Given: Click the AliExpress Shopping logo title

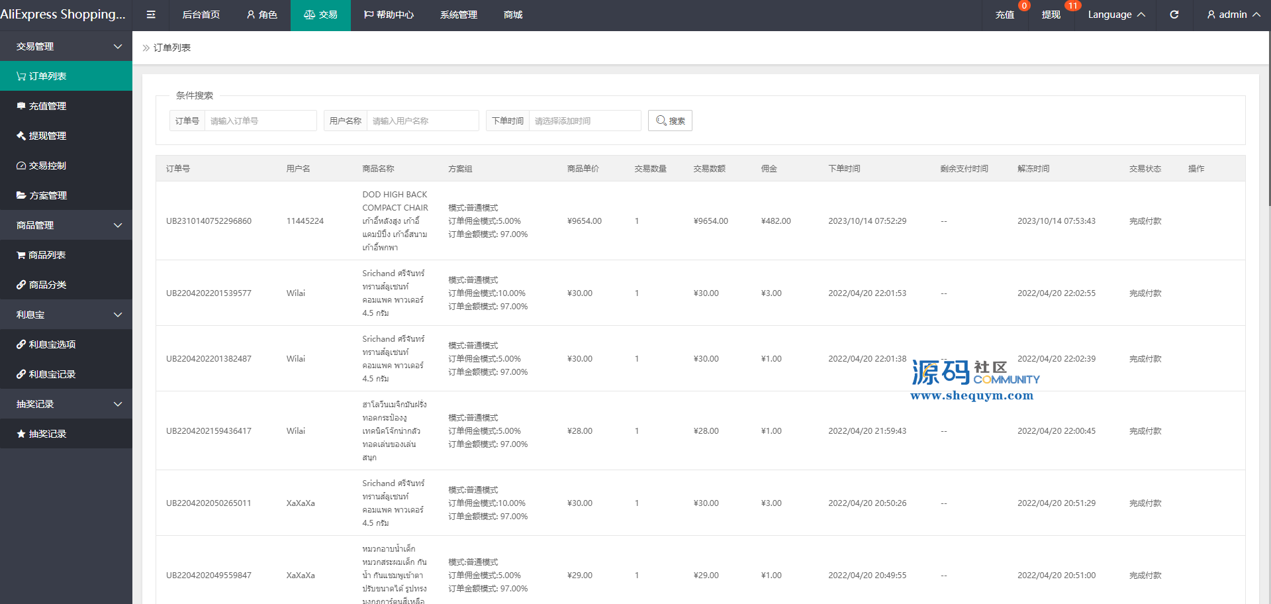Looking at the screenshot, I should (63, 15).
